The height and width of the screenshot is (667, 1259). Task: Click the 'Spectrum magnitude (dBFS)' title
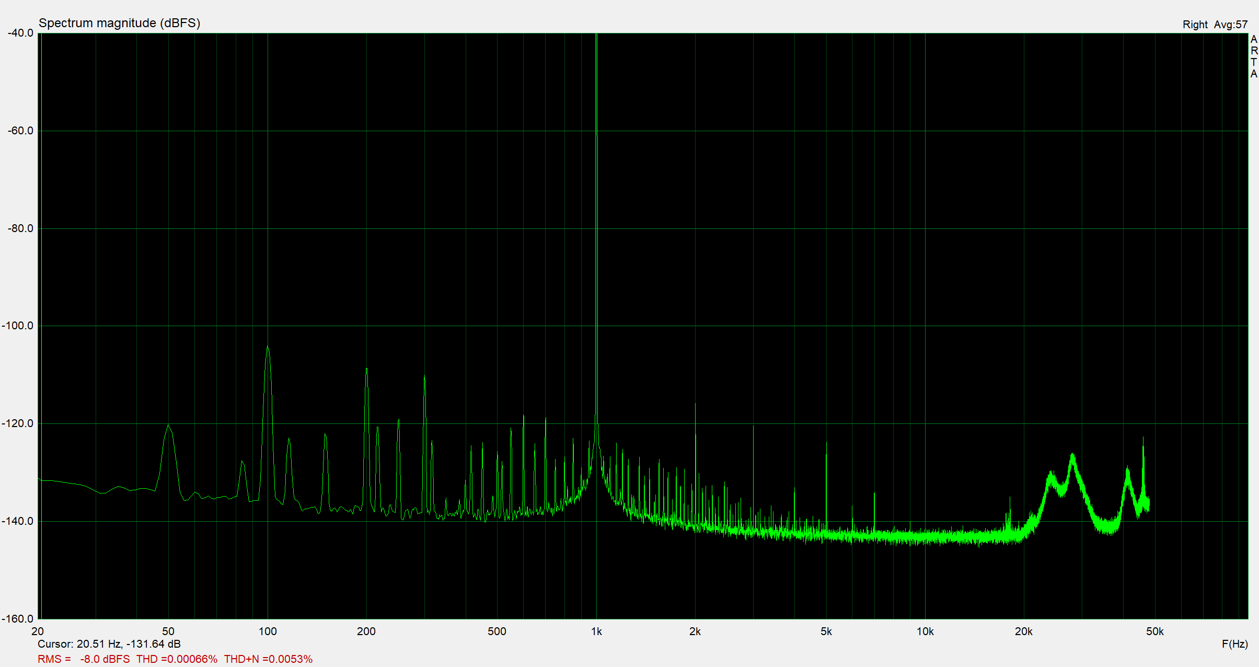click(119, 23)
